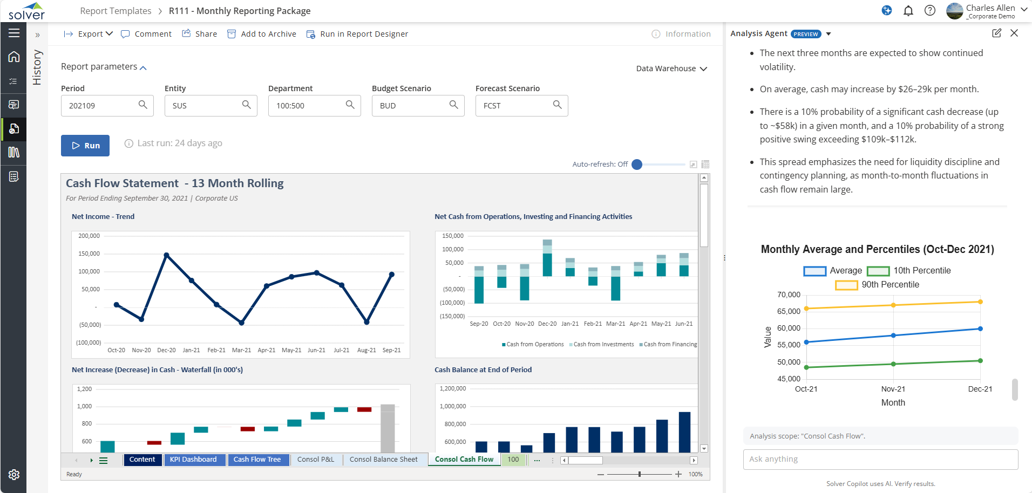Click the new chat edit icon
Image resolution: width=1032 pixels, height=493 pixels.
tap(996, 33)
